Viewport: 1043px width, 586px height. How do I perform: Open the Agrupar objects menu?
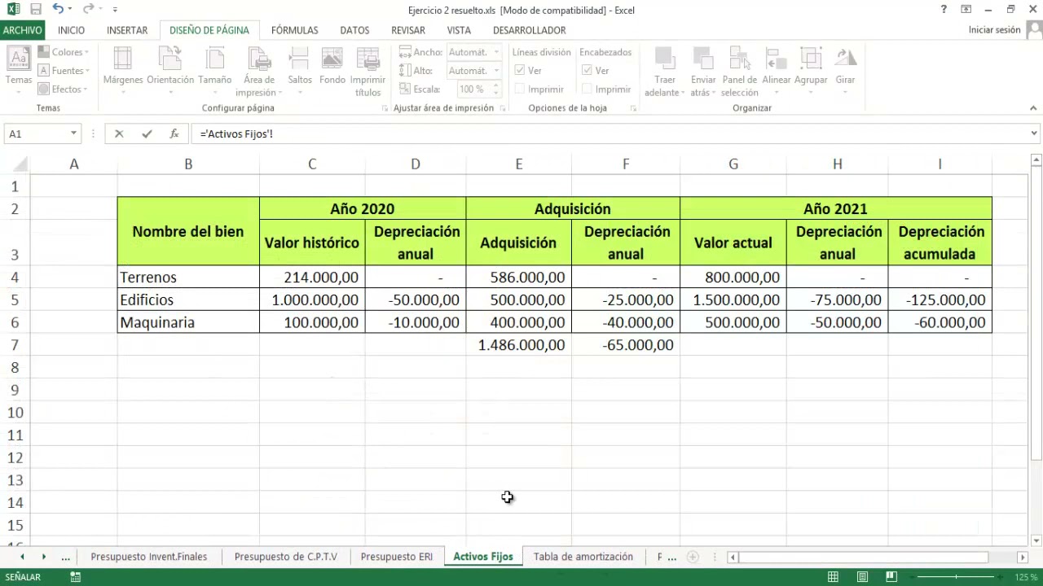coord(811,70)
